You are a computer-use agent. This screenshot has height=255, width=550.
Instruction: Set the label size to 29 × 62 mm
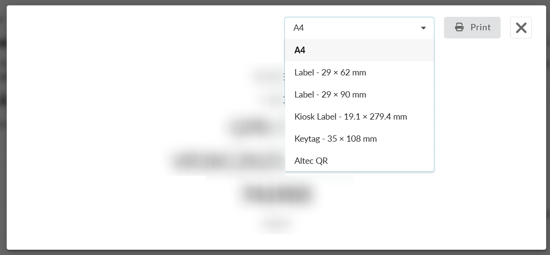point(330,73)
